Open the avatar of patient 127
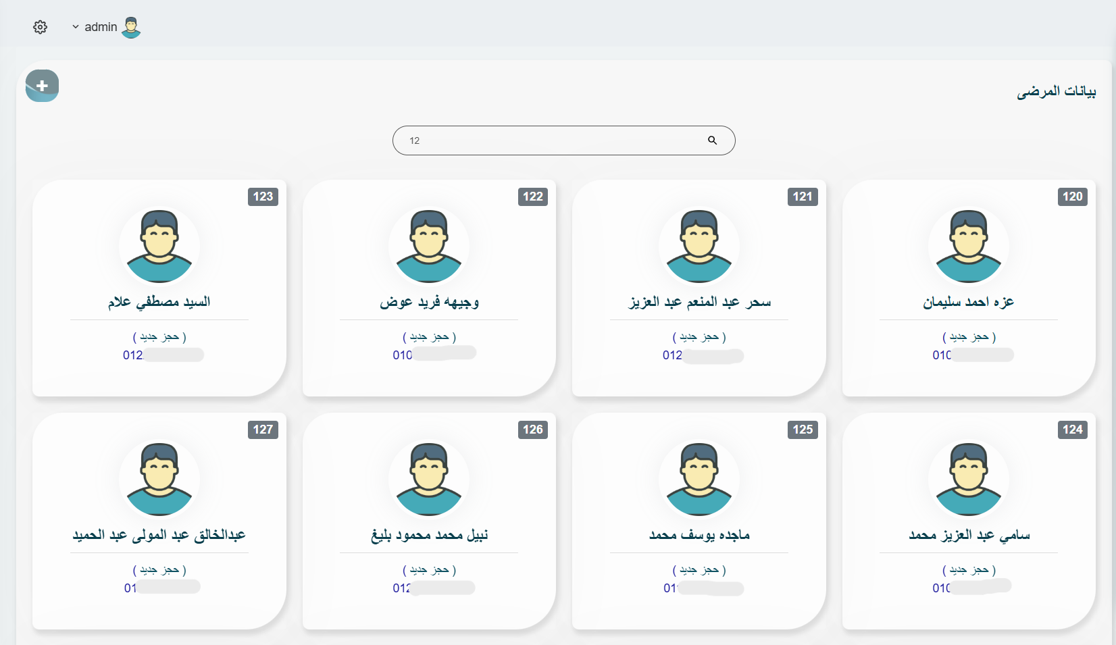This screenshot has height=645, width=1116. (x=159, y=479)
